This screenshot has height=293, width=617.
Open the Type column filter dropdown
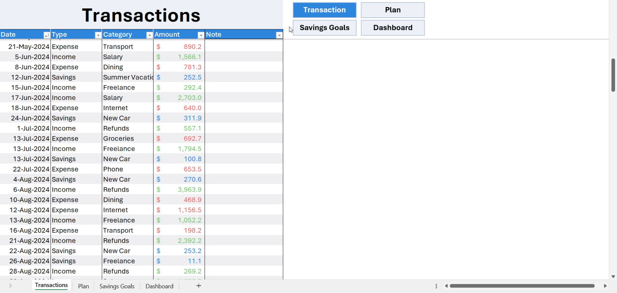tap(98, 35)
